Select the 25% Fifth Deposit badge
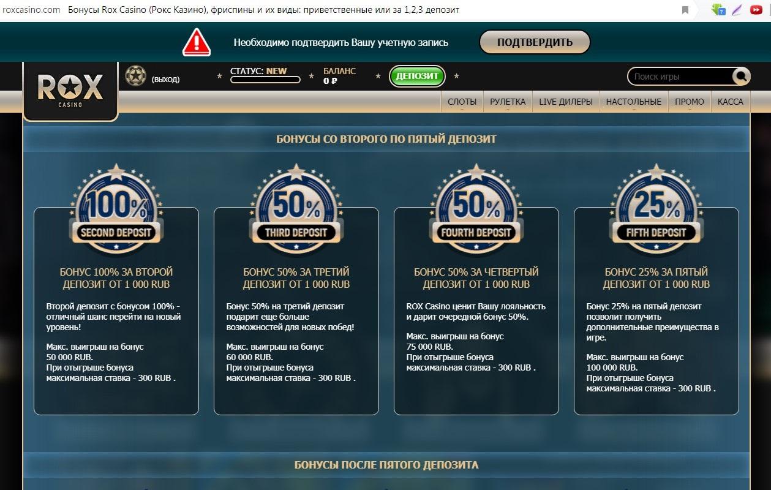The height and width of the screenshot is (490, 771). 656,209
